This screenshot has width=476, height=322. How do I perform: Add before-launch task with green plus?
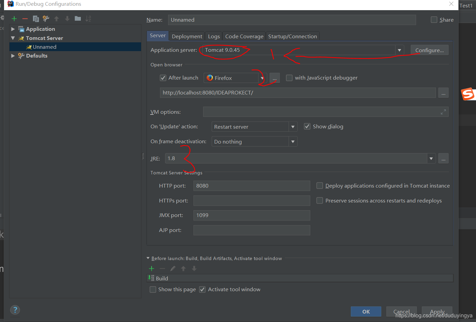[152, 269]
